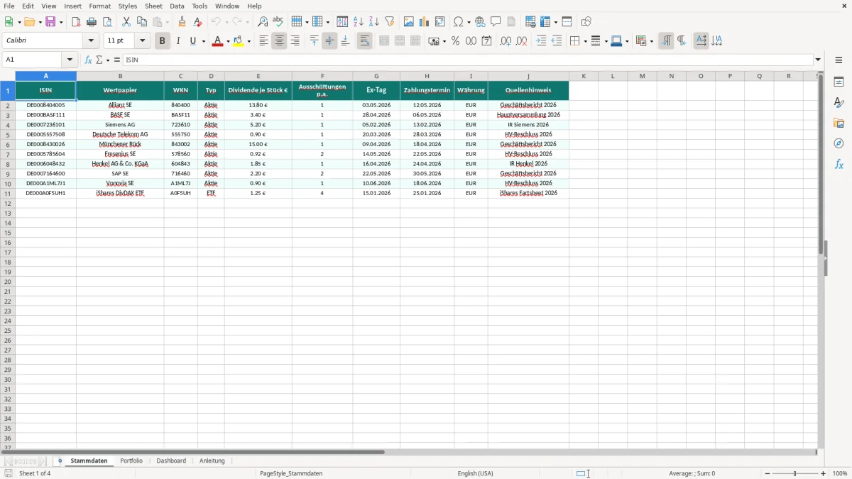This screenshot has width=852, height=479.
Task: Cut the selection with scissors icon
Action: [126, 22]
